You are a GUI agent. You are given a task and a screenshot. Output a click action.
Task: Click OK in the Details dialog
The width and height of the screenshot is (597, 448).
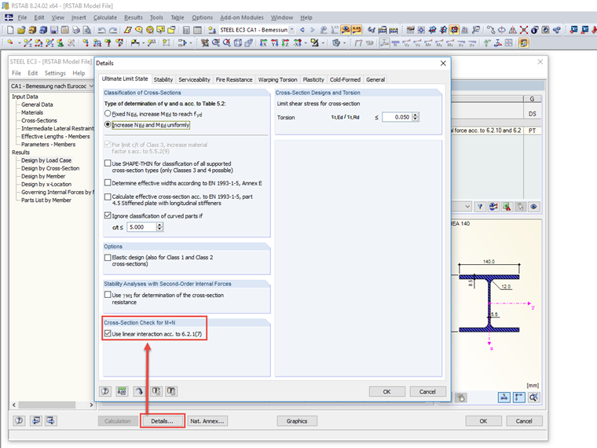(386, 391)
